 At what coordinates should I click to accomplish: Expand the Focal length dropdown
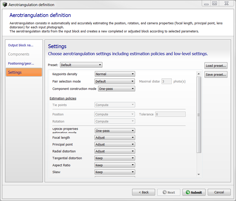[115, 138]
